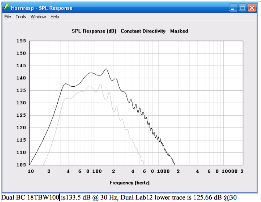Click the 125 value on the y-axis
Viewport: 261px width, 202px height.
[x=21, y=115]
